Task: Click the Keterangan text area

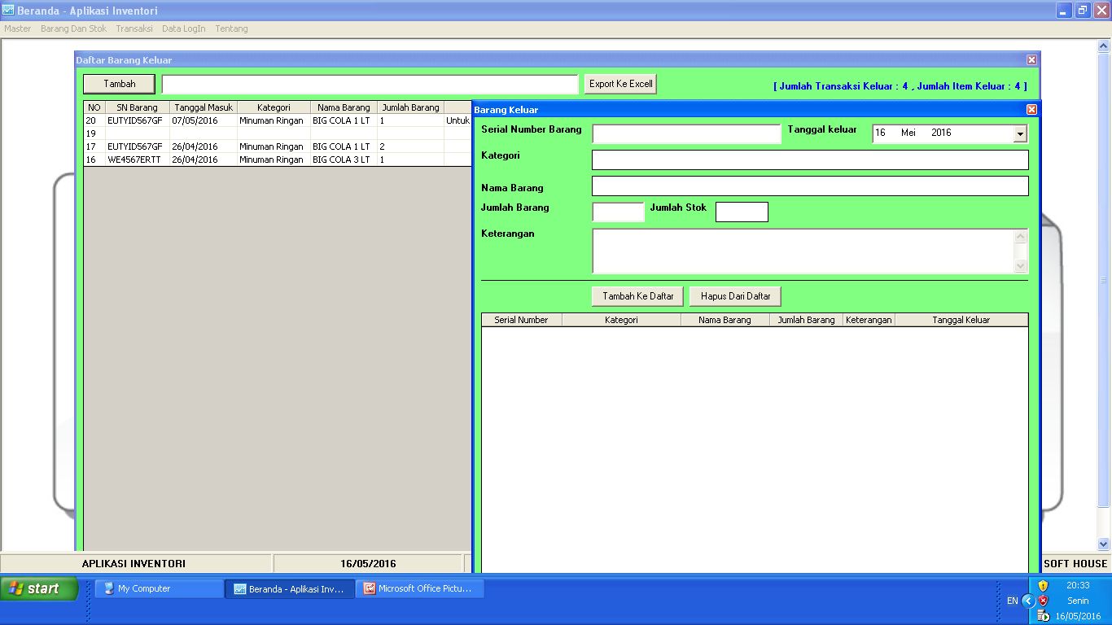Action: pyautogui.click(x=803, y=251)
